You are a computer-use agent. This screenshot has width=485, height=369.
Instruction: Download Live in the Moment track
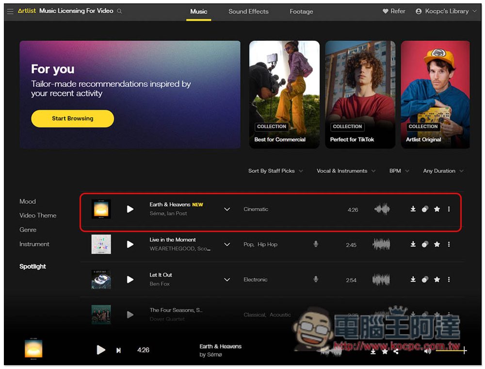coord(413,244)
